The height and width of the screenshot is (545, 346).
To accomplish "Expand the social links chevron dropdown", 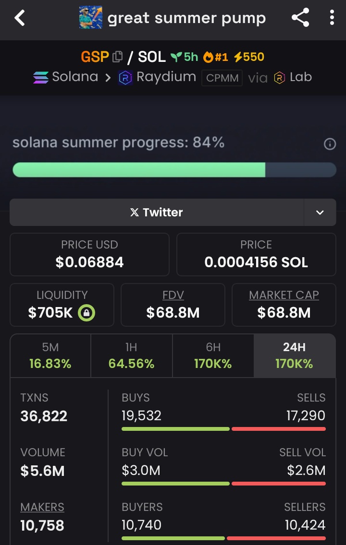I will 320,213.
